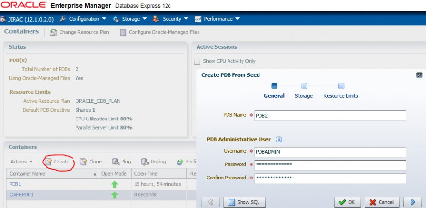Click the green check on OK
This screenshot has width=426, height=208.
(x=342, y=202)
